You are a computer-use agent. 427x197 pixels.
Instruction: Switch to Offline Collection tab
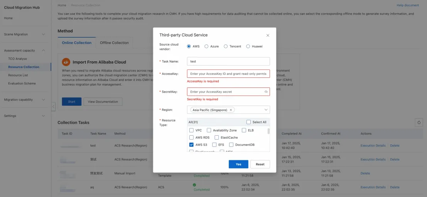[x=114, y=43]
